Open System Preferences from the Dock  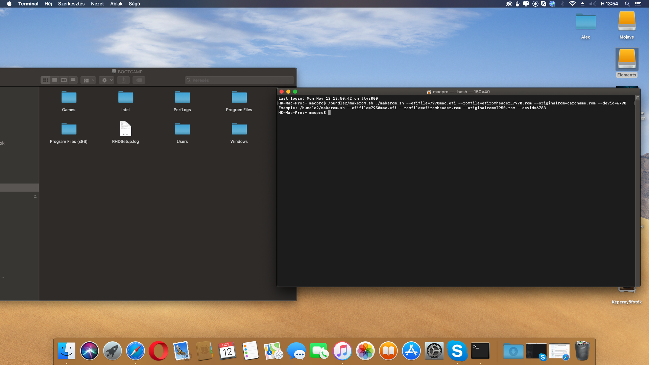click(x=434, y=351)
